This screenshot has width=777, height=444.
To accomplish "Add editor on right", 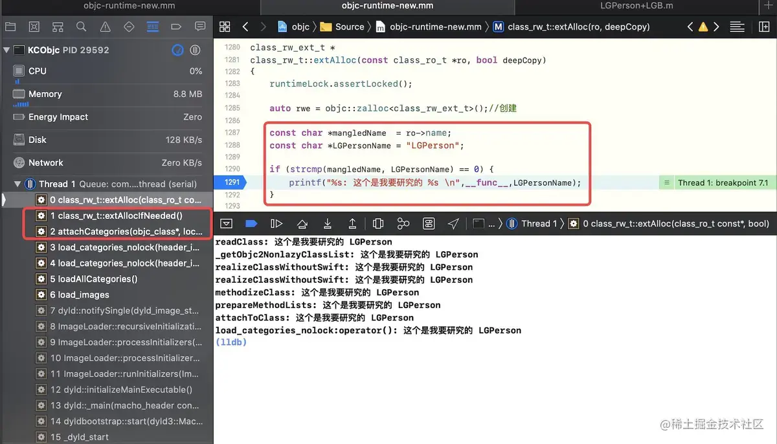I will [763, 27].
